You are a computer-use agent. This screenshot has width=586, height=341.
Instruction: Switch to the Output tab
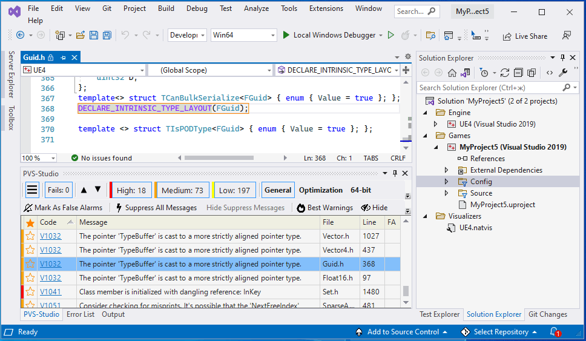[x=113, y=314]
